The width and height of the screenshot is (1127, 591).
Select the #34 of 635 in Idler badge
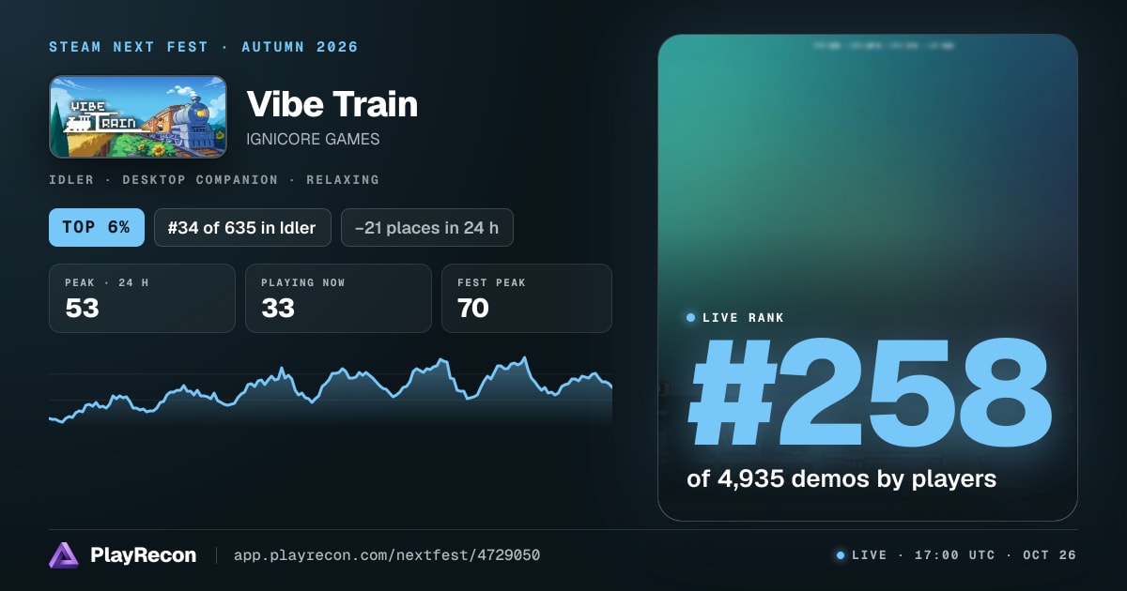tap(242, 228)
